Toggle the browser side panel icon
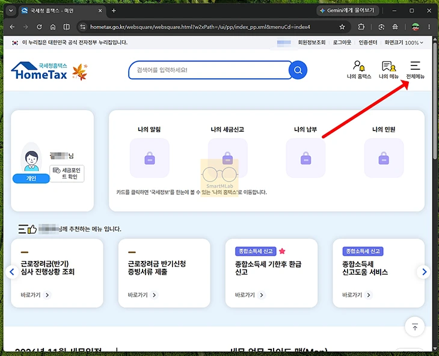The height and width of the screenshot is (356, 439). pos(66,27)
